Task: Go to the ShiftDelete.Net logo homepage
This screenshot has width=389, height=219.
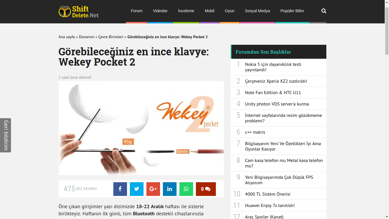Action: click(x=79, y=11)
